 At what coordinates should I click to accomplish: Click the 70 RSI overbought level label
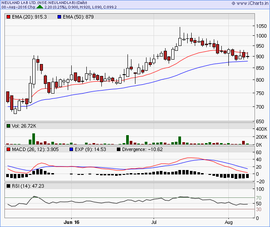tap(258, 198)
